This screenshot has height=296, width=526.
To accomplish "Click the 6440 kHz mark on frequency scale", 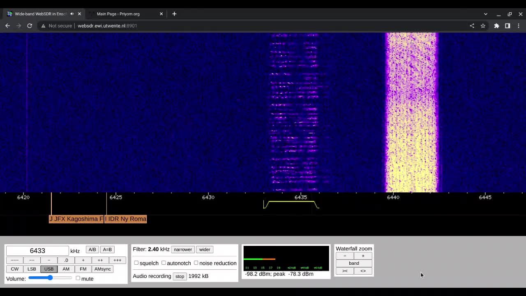I will 393,197.
